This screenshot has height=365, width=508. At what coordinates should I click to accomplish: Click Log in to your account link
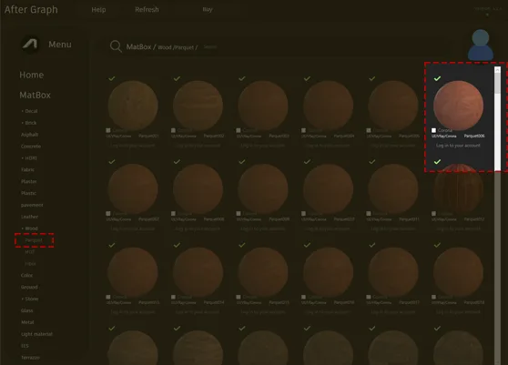[x=458, y=146]
